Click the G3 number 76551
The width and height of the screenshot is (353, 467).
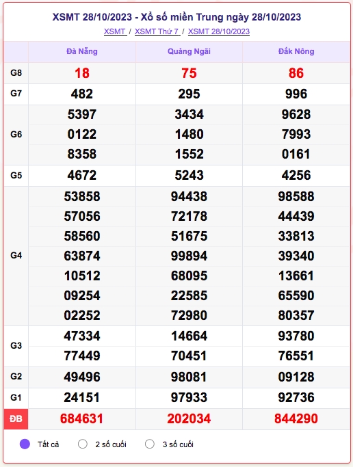click(x=296, y=356)
